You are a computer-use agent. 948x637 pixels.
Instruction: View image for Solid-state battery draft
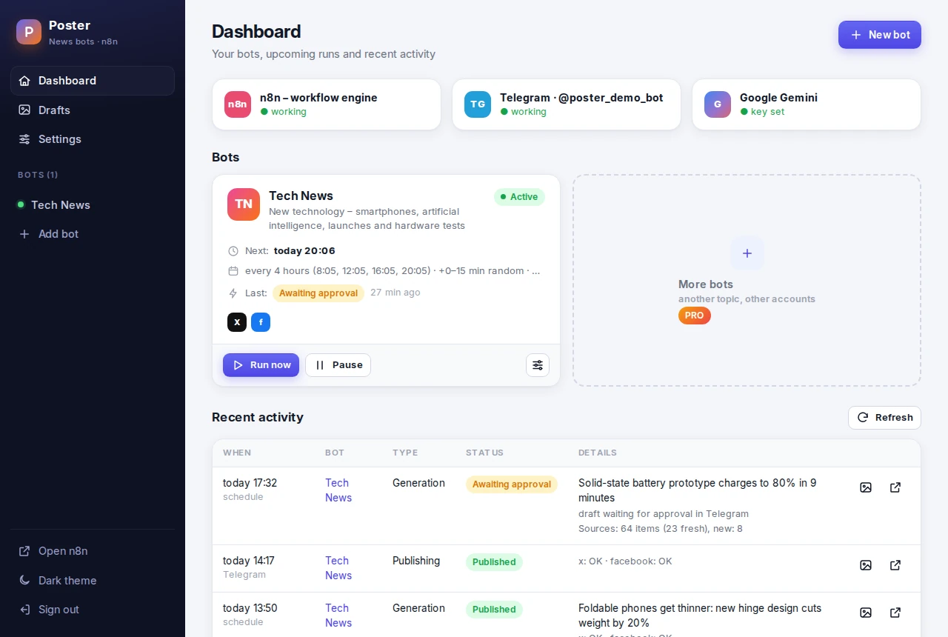(x=866, y=487)
